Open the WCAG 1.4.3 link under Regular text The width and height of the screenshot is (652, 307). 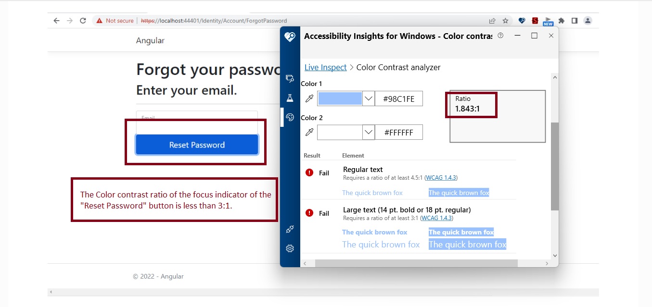441,177
